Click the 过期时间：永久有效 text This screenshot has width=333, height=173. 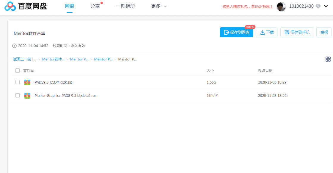tap(69, 46)
